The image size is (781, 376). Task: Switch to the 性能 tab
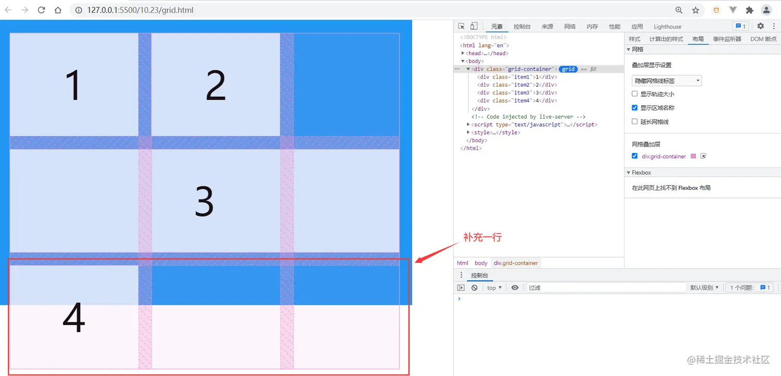pyautogui.click(x=615, y=27)
